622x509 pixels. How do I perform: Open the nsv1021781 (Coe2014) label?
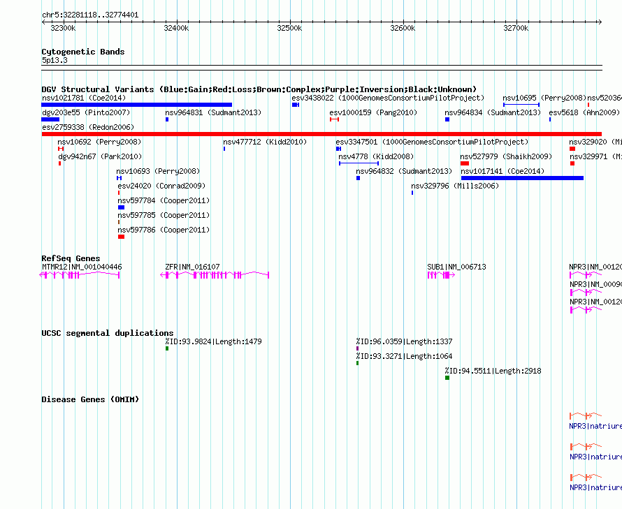[84, 98]
